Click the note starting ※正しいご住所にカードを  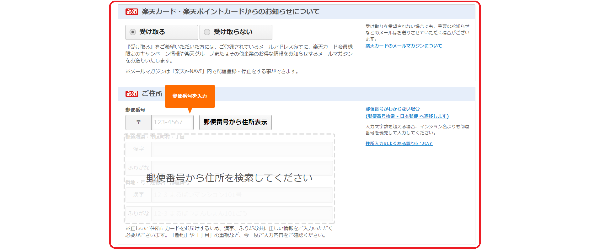229,232
